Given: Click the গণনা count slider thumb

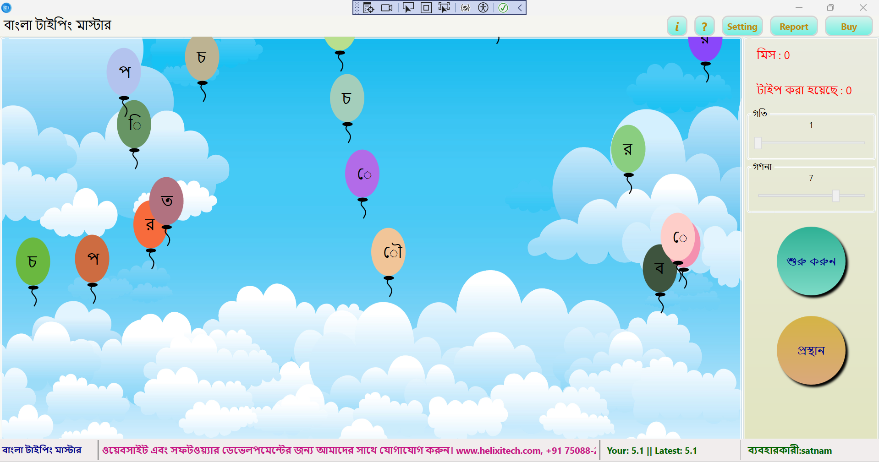Looking at the screenshot, I should [x=836, y=196].
